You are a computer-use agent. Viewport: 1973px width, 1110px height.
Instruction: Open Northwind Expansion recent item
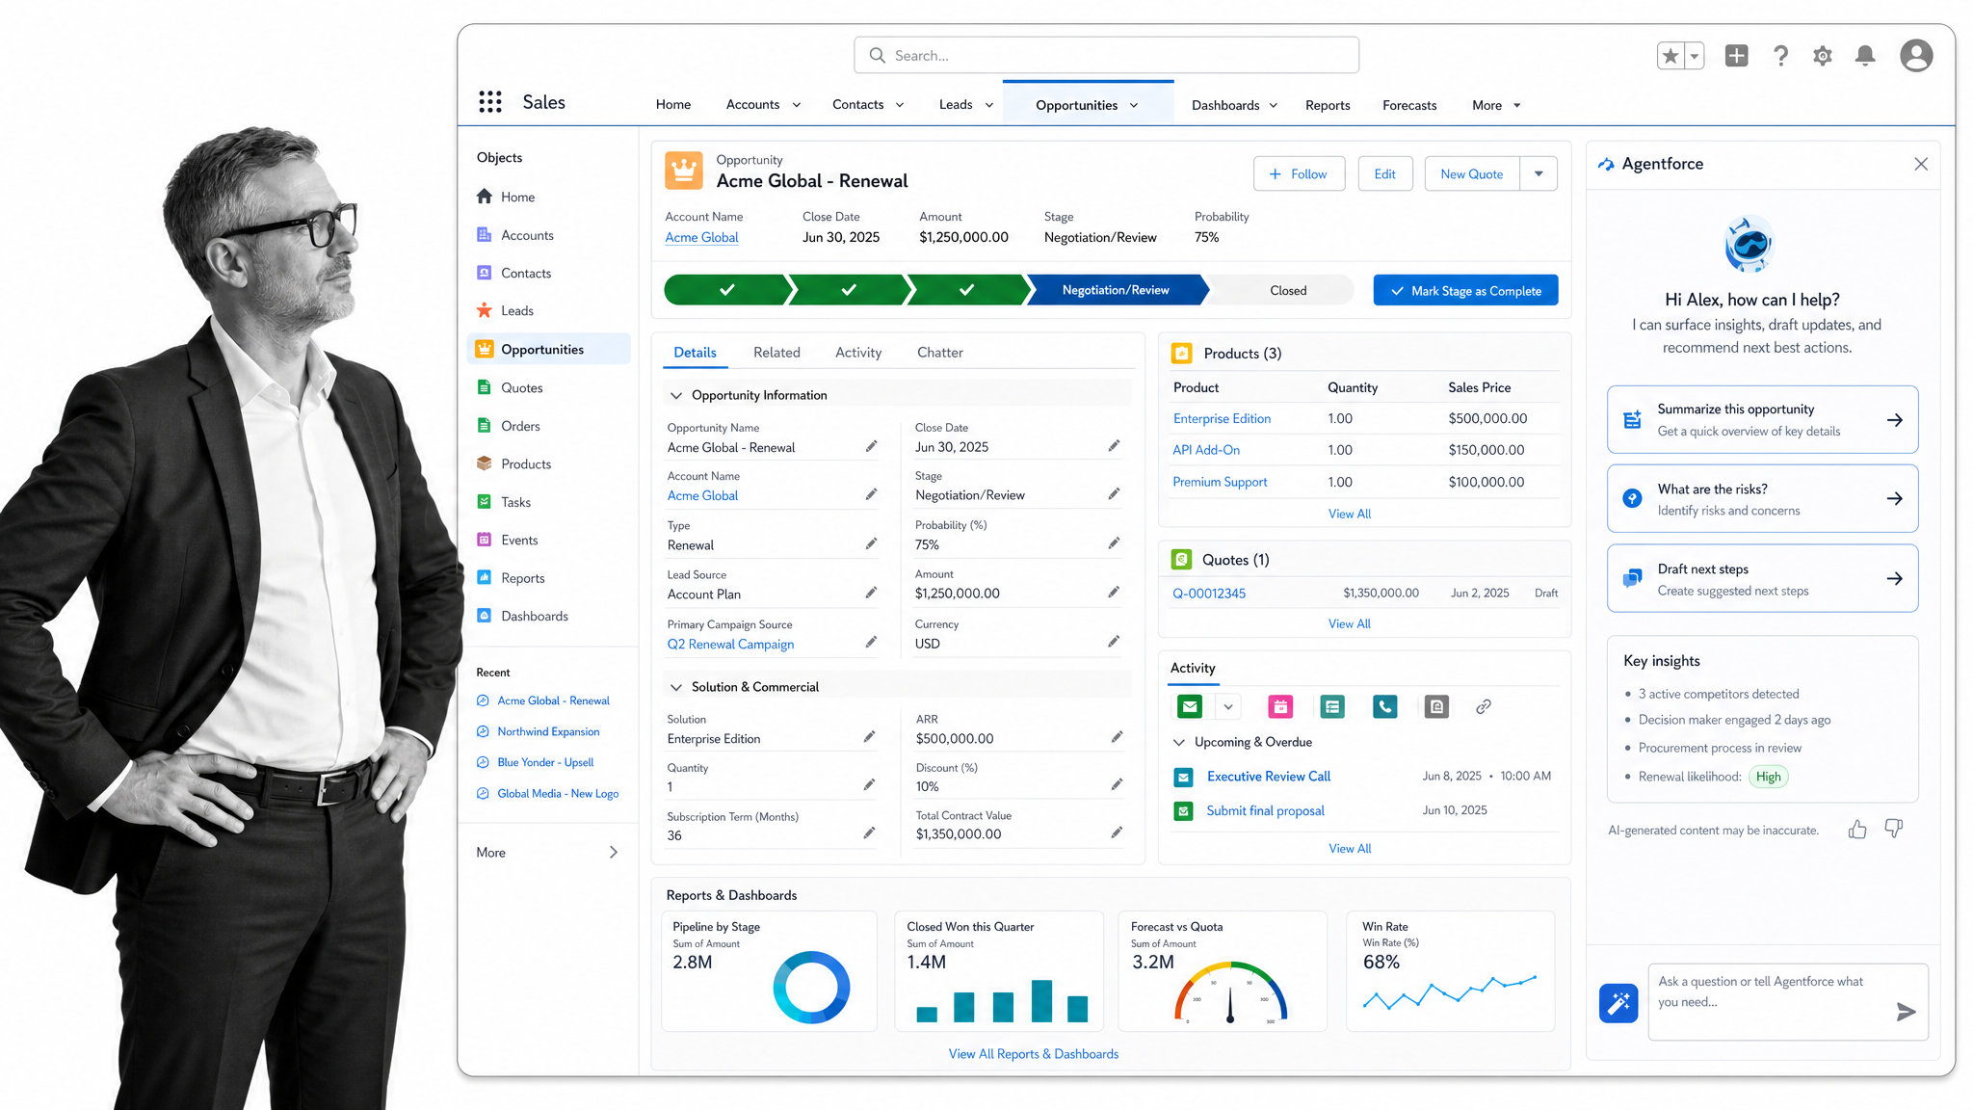coord(548,731)
